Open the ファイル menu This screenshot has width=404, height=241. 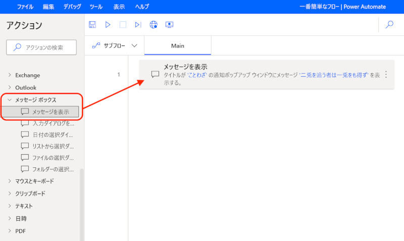[25, 7]
